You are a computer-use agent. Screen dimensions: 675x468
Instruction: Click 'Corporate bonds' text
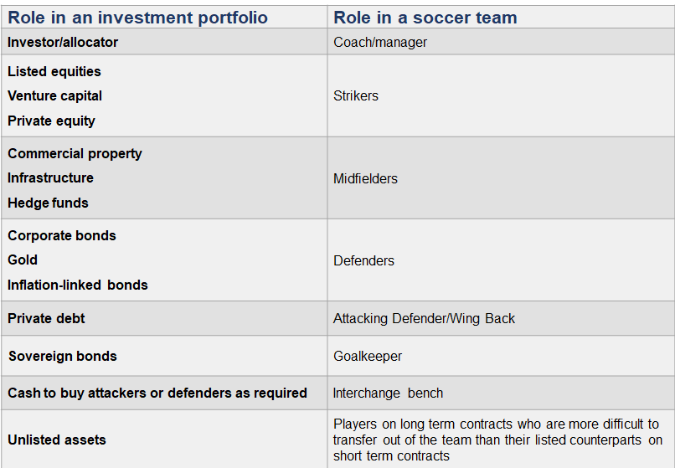61,235
